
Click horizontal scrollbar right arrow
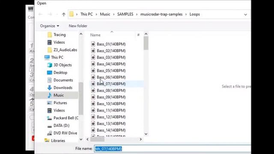pos(141,139)
